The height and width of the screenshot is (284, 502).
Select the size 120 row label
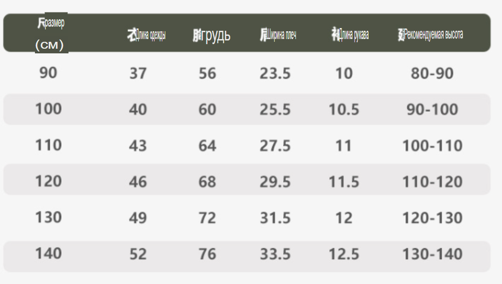coord(48,181)
